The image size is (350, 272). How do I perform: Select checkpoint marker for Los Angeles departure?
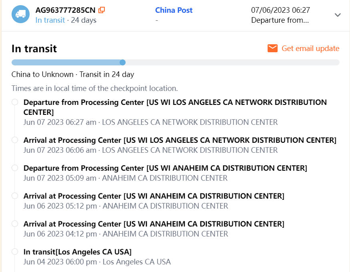[x=15, y=102]
